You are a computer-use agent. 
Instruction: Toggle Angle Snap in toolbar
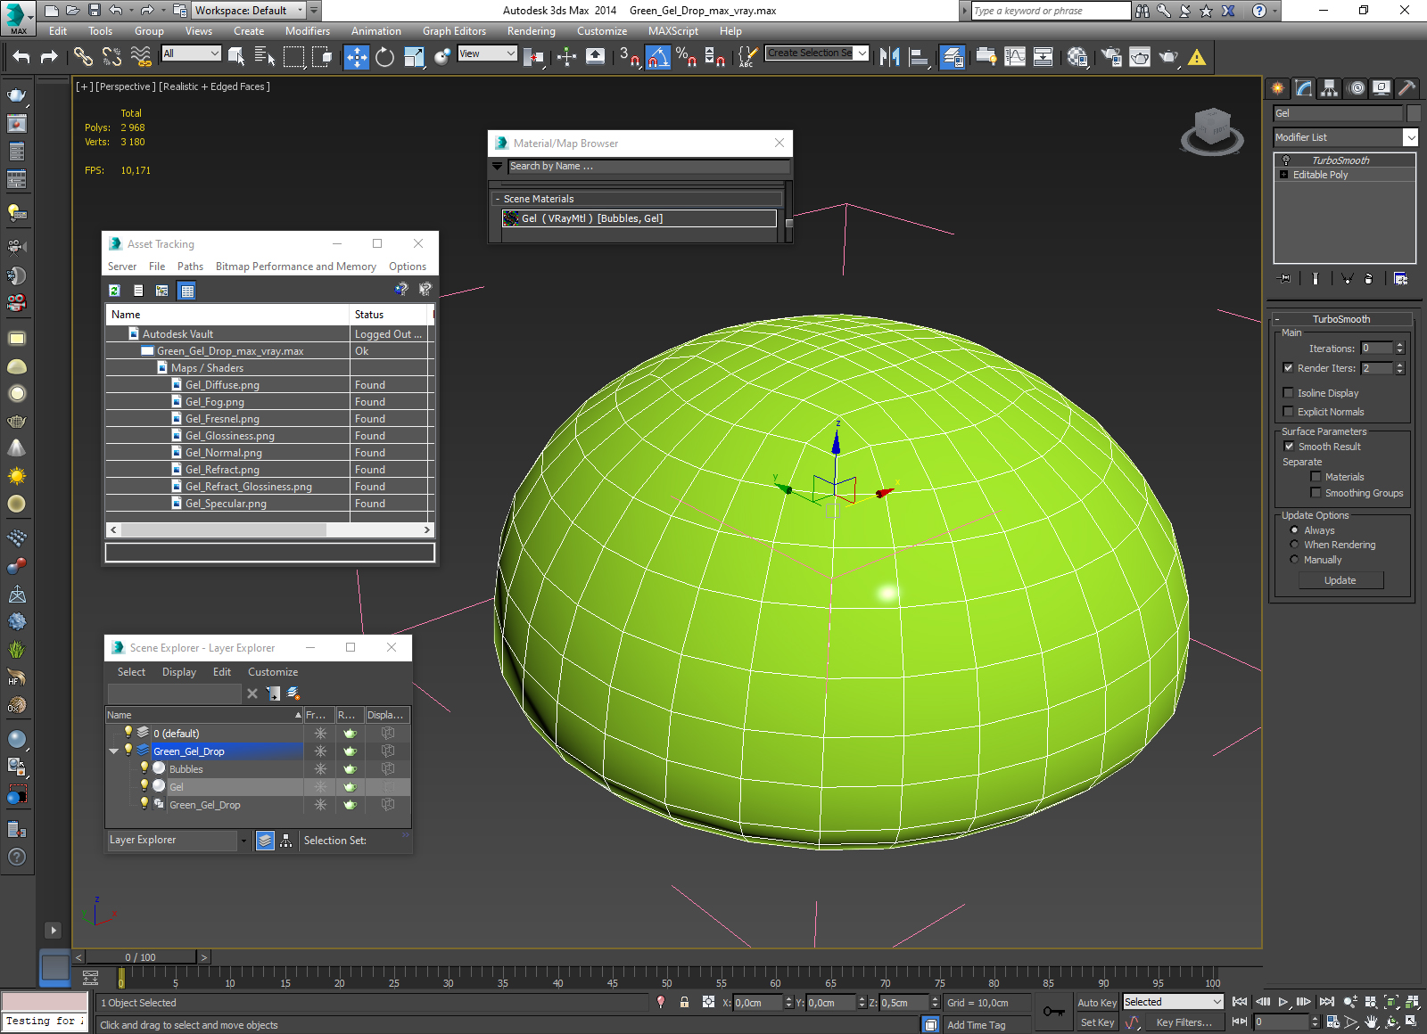pyautogui.click(x=658, y=57)
